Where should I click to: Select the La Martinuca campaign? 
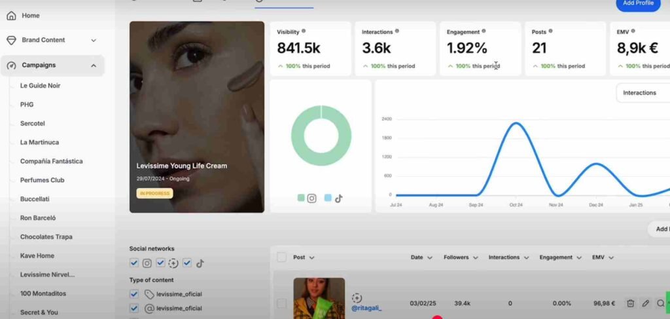point(39,142)
